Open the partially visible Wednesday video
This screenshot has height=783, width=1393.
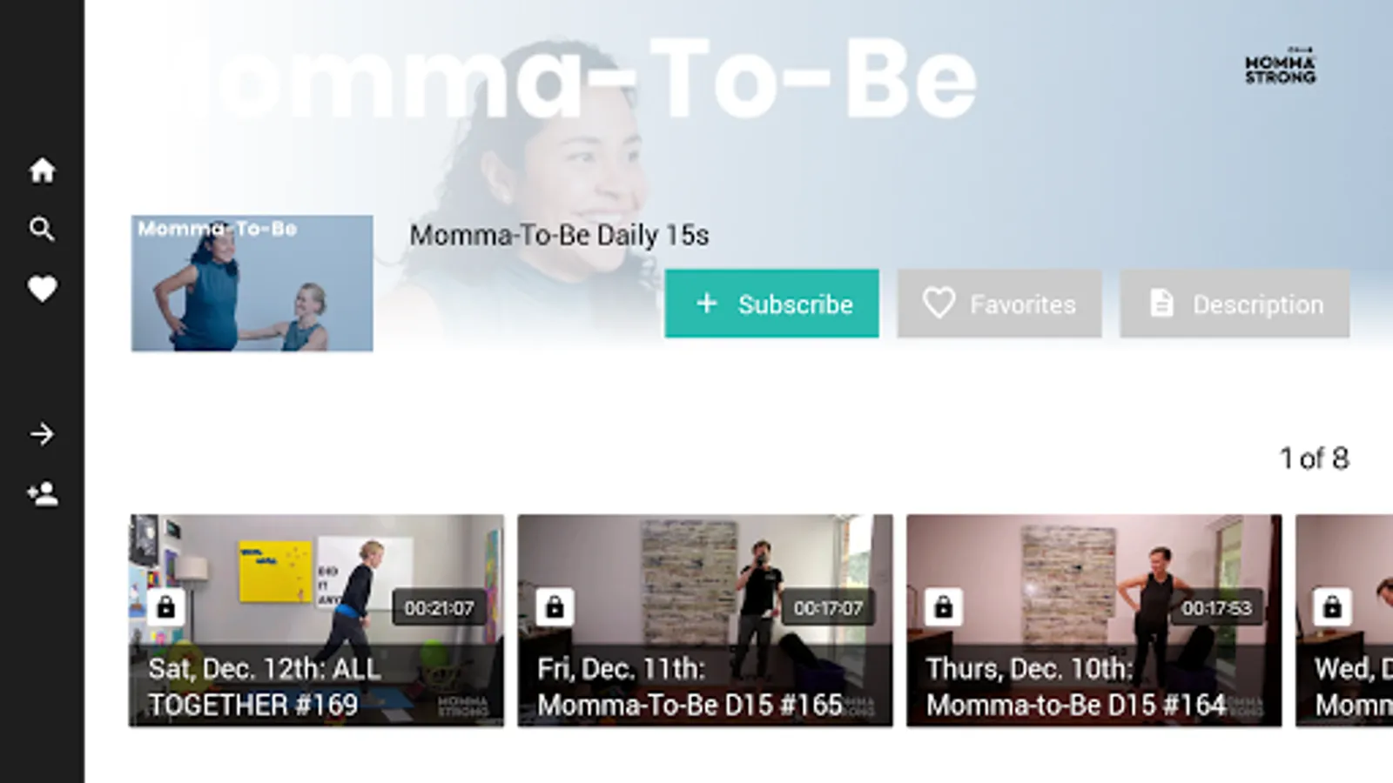tap(1344, 620)
